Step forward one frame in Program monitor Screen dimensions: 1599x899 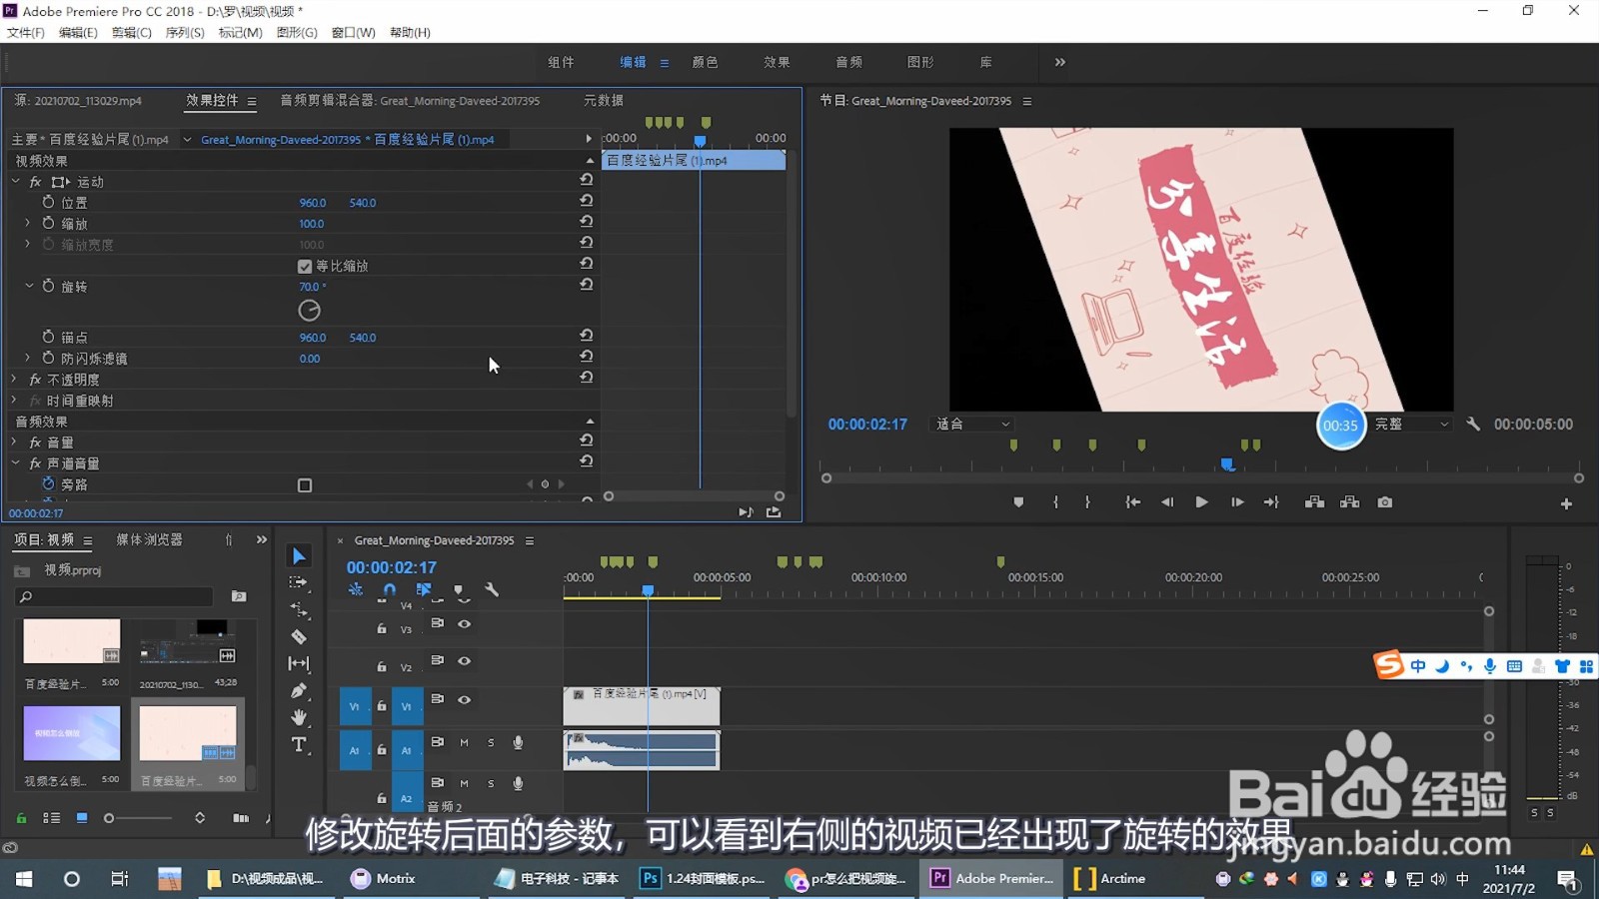pos(1237,502)
